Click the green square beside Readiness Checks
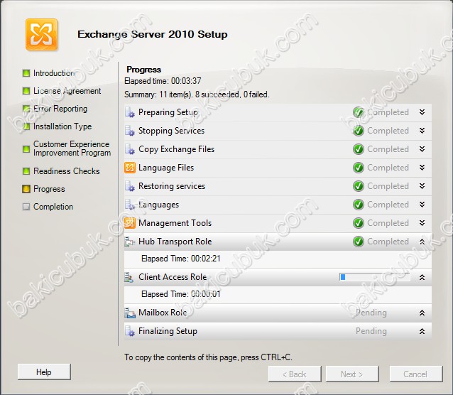Viewport: 453px width, 395px height. click(x=26, y=171)
